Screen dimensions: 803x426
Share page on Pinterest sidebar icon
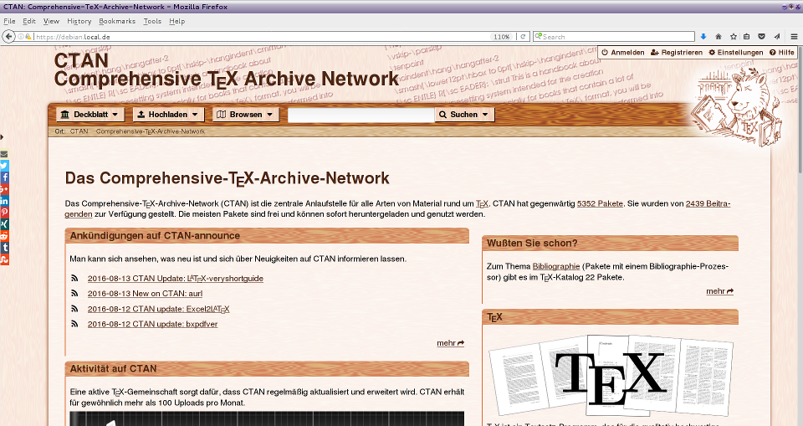(4, 213)
